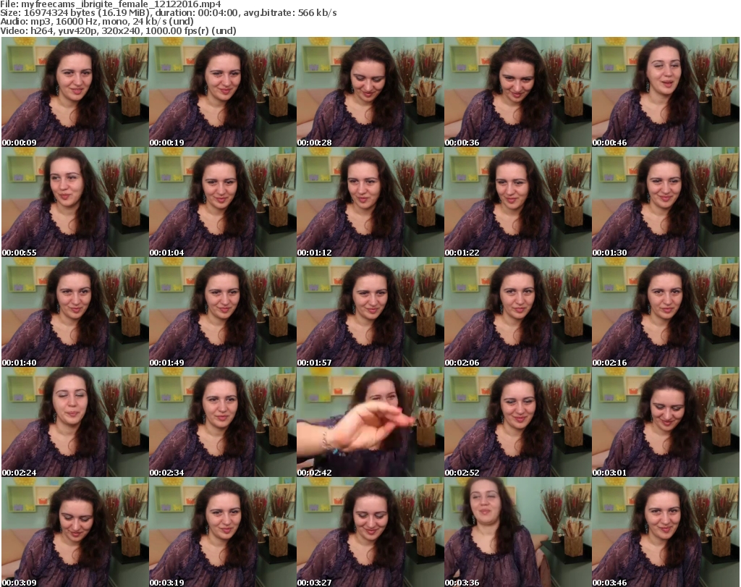Pick the thumbnail stamped 00:00:55

pyautogui.click(x=75, y=202)
